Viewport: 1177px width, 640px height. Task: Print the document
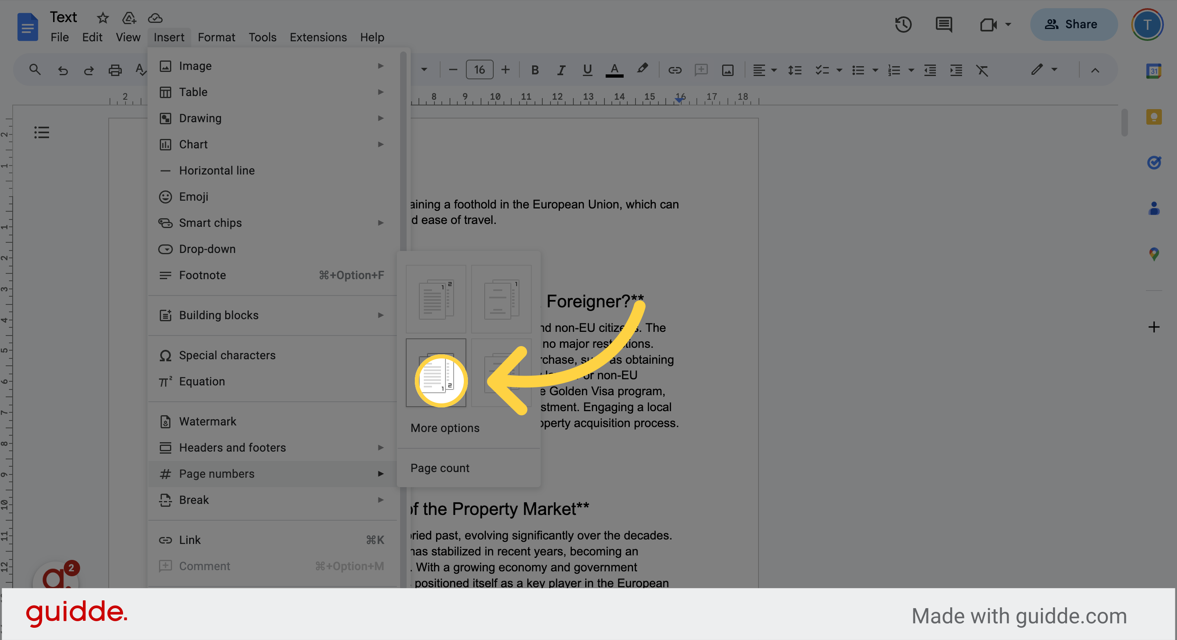click(115, 70)
